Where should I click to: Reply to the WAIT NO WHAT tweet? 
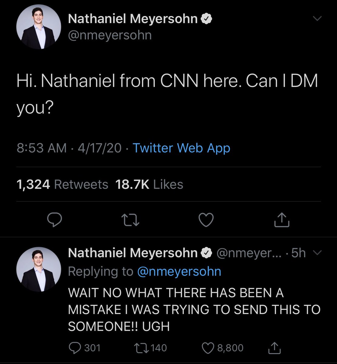[x=84, y=348]
